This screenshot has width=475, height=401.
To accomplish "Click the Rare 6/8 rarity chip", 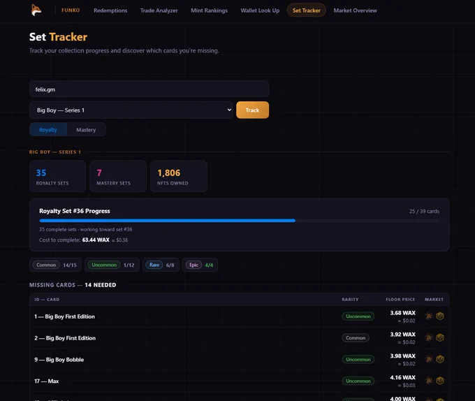I will [161, 265].
